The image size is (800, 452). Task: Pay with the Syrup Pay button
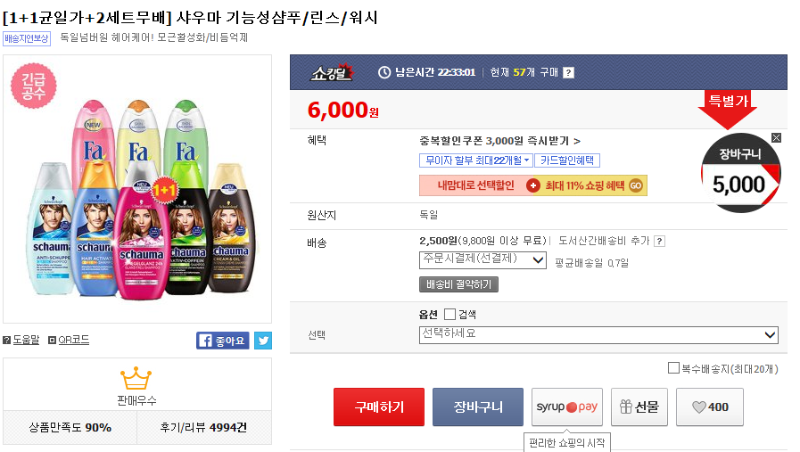coord(566,407)
